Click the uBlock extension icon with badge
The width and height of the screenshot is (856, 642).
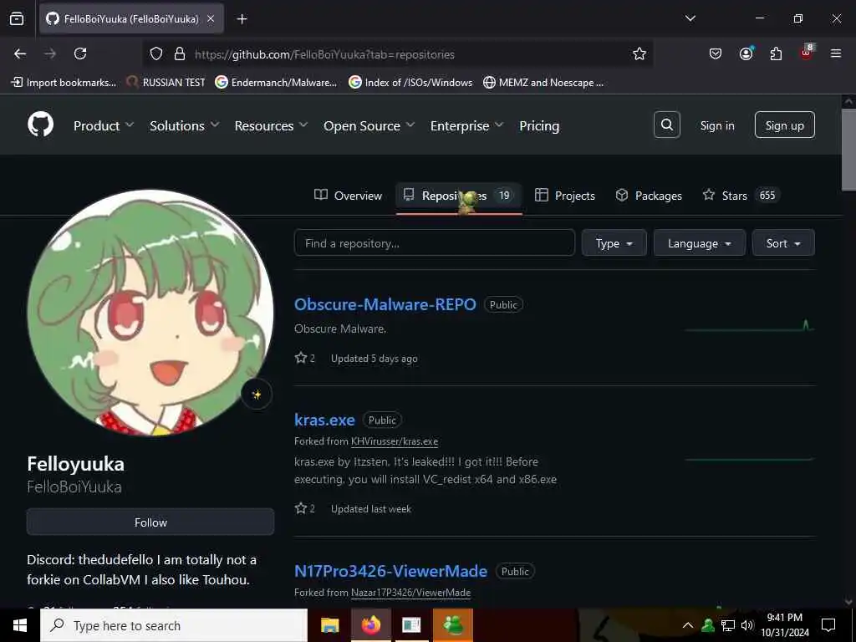[807, 53]
